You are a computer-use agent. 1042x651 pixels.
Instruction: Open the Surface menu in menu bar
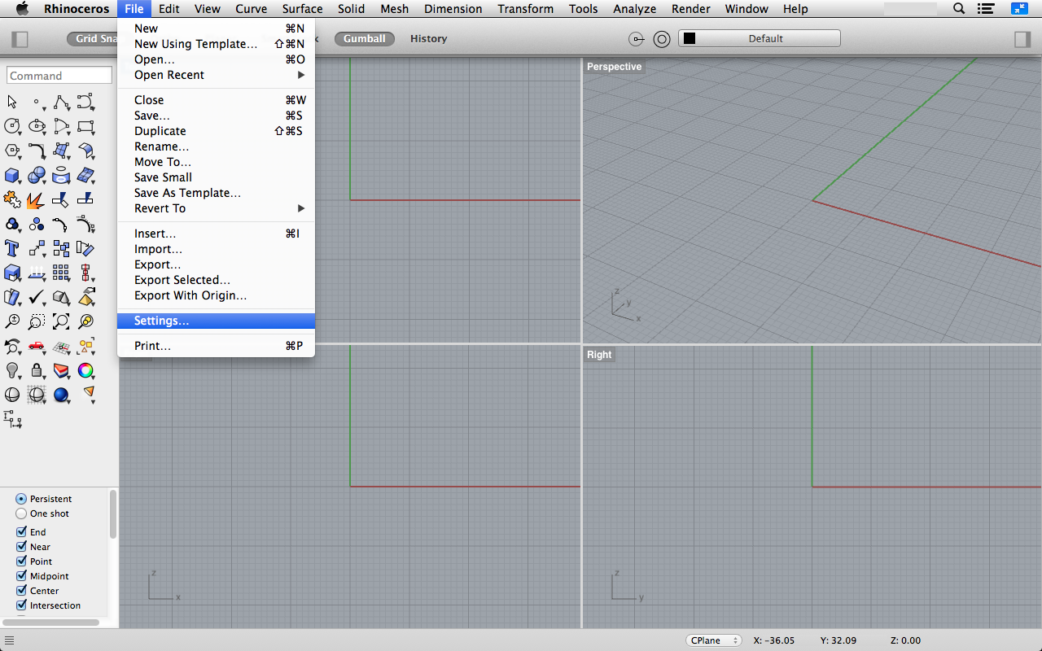coord(303,9)
